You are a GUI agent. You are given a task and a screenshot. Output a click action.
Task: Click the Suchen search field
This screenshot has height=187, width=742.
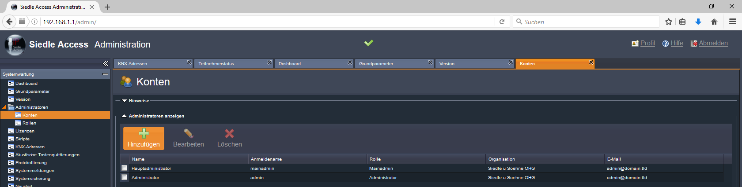(x=586, y=22)
